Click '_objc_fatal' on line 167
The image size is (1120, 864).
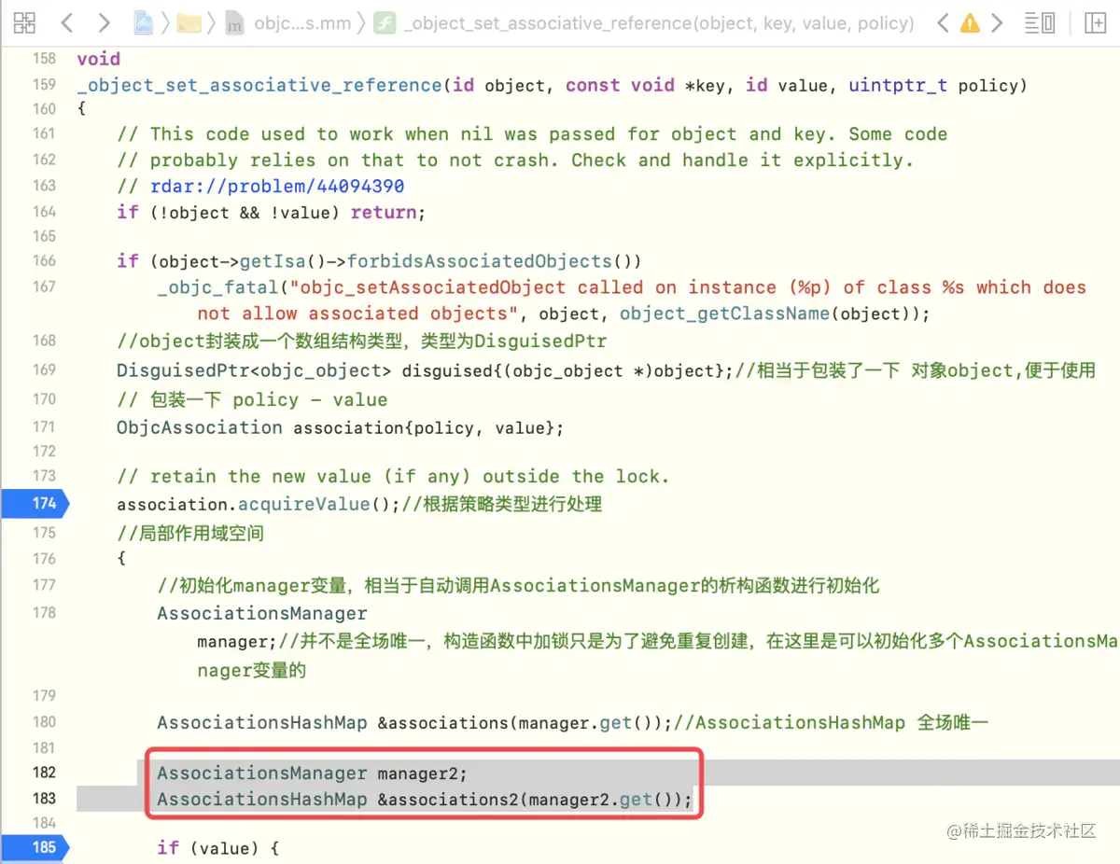217,287
